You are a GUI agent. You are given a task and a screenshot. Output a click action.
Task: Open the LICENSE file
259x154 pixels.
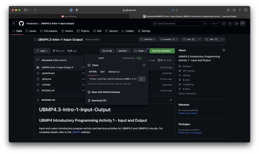point(46,85)
